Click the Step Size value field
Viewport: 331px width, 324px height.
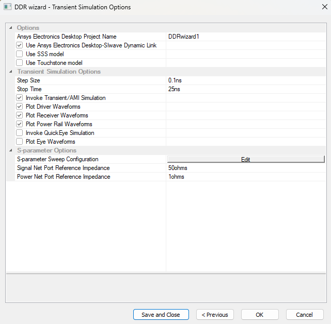point(246,80)
